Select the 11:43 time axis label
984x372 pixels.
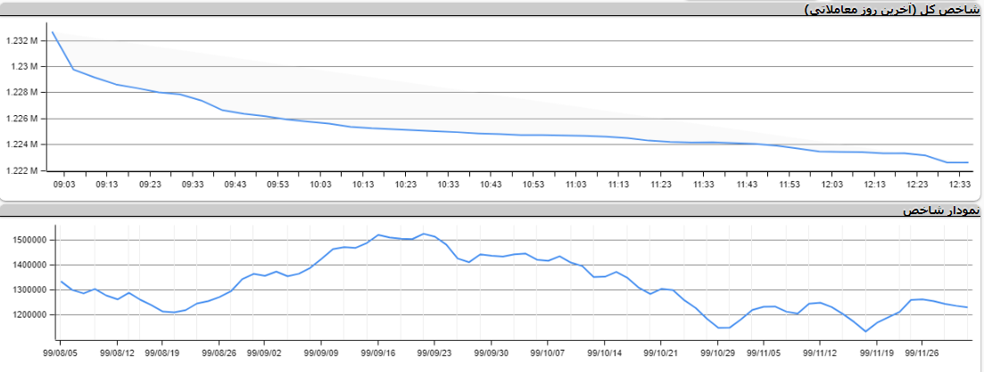747,185
